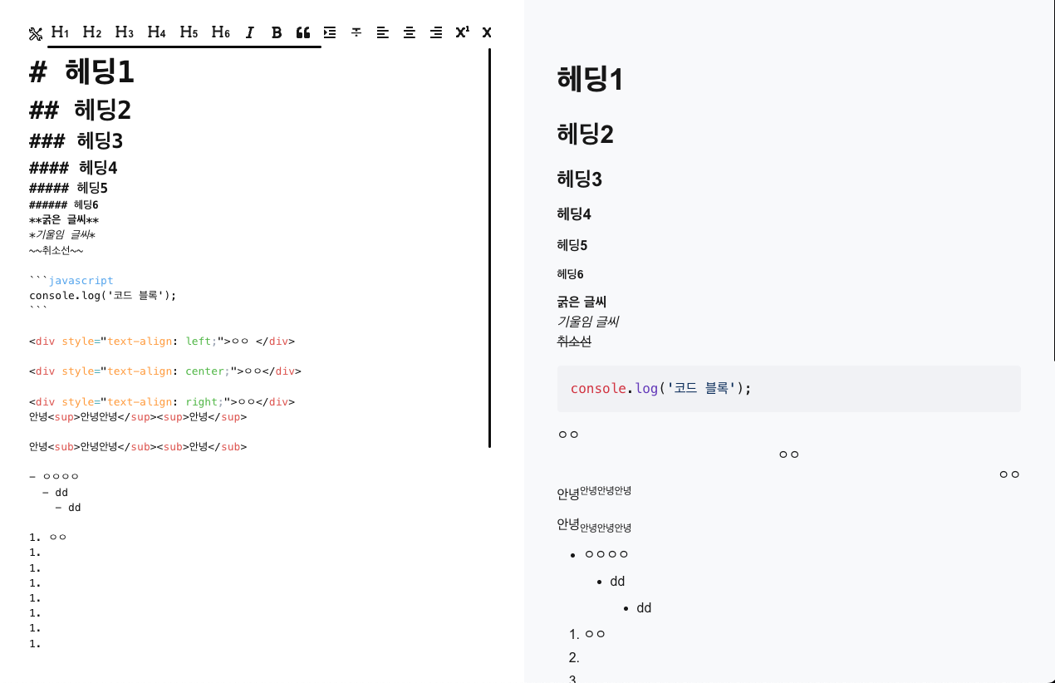Click the horizontal scrollbar under the toolbar
The height and width of the screenshot is (683, 1055).
click(x=184, y=47)
